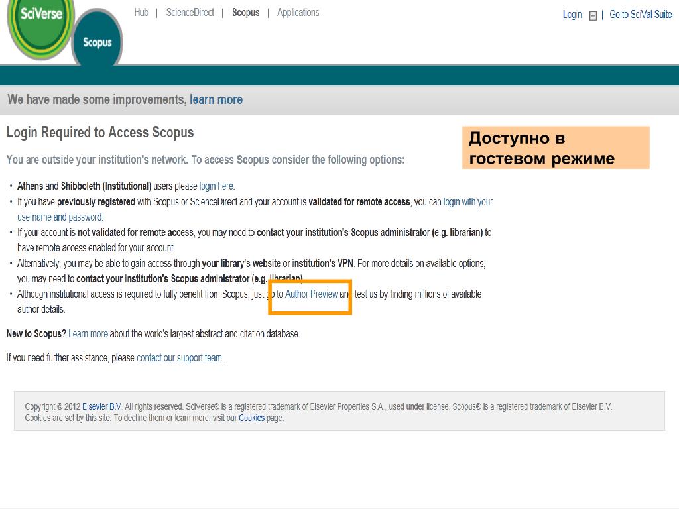The image size is (679, 509).
Task: Click the Login link at top right
Action: (572, 15)
